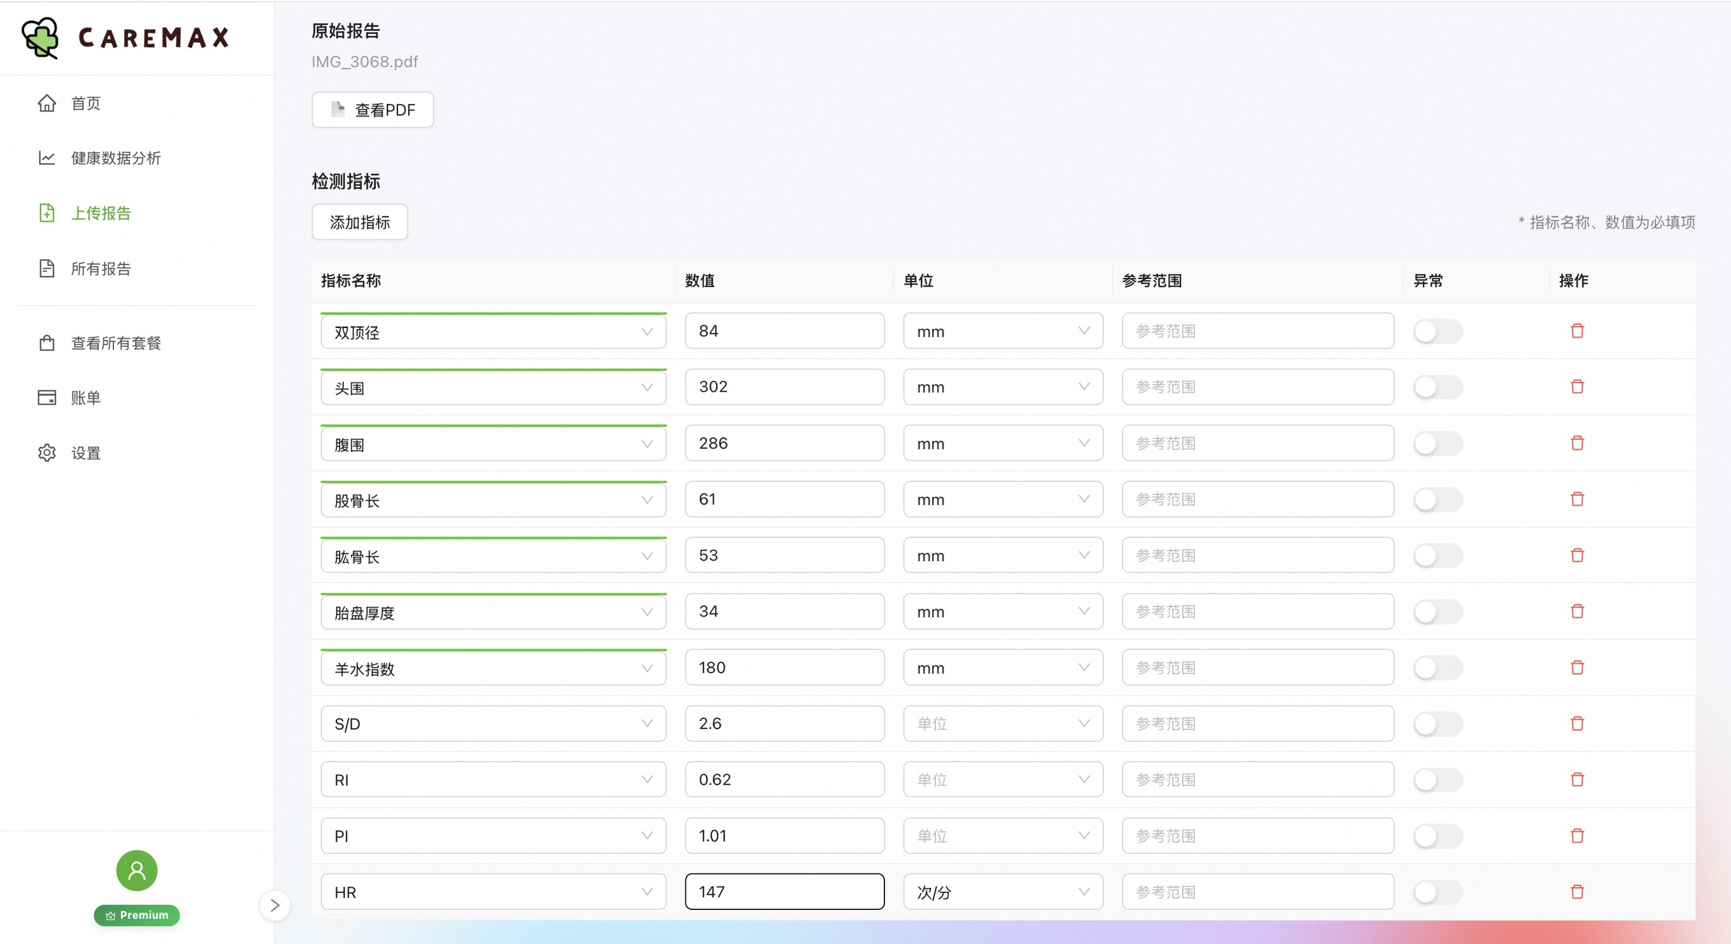Delete the 胎盘厚度 row with trash icon
The height and width of the screenshot is (944, 1731).
point(1577,611)
